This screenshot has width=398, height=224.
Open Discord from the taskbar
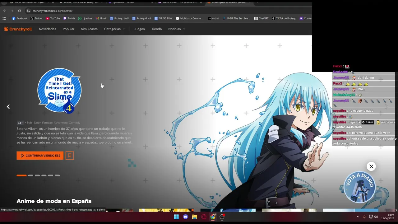[x=186, y=217]
